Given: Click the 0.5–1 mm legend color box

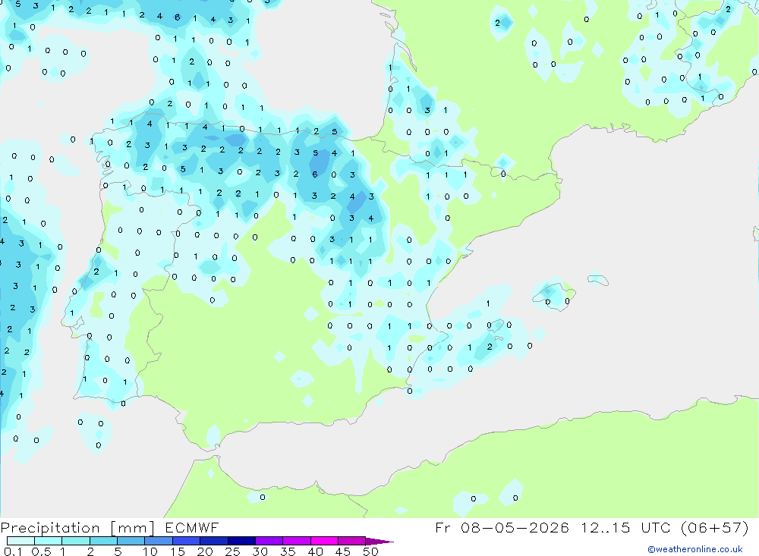Looking at the screenshot, I should point(48,541).
